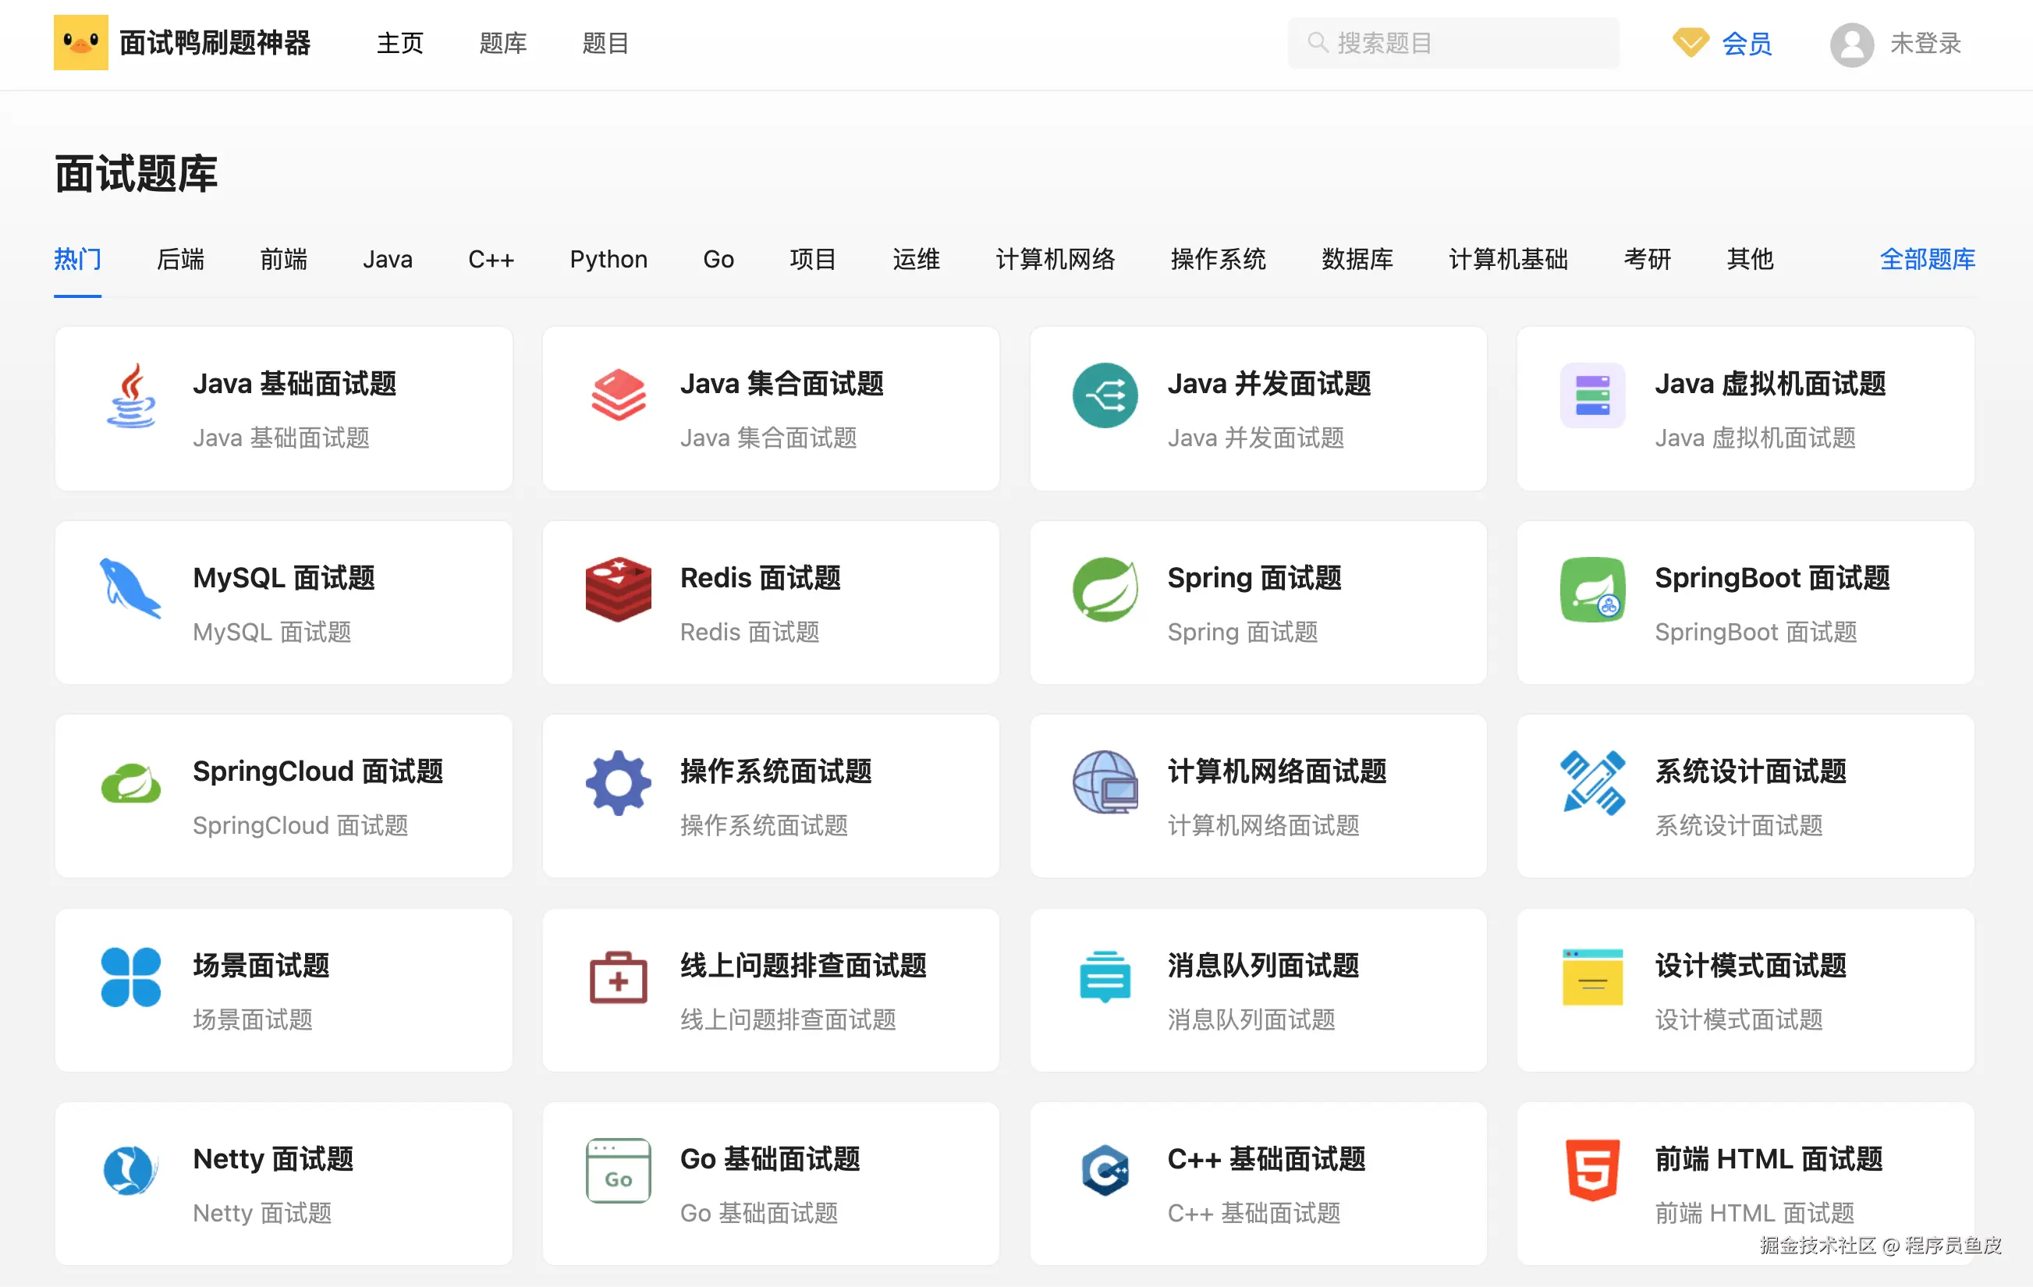Viewport: 2033px width, 1287px height.
Task: Click the 全部题库 link
Action: tap(1927, 259)
